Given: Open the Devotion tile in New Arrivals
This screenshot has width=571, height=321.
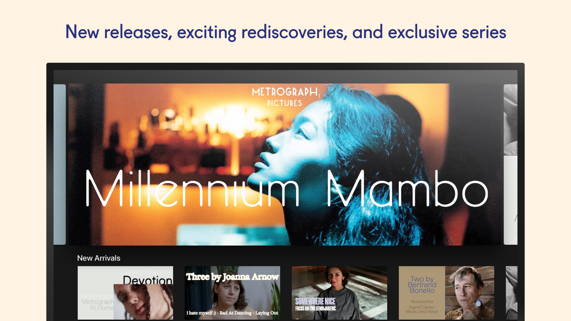Looking at the screenshot, I should point(125,293).
